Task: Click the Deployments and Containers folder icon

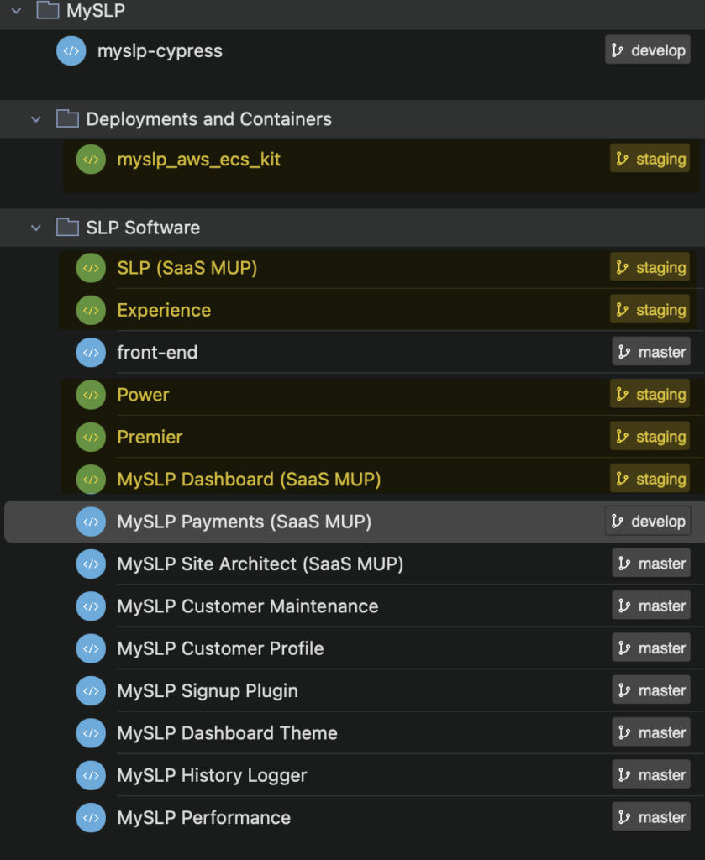Action: click(67, 118)
